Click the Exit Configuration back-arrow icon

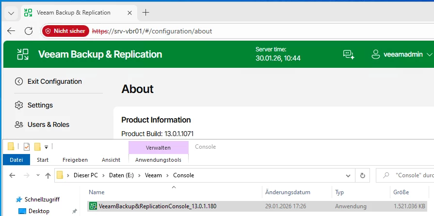(19, 81)
